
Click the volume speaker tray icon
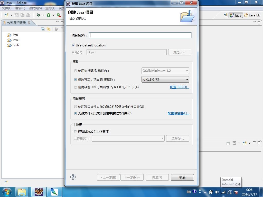pyautogui.click(x=217, y=192)
